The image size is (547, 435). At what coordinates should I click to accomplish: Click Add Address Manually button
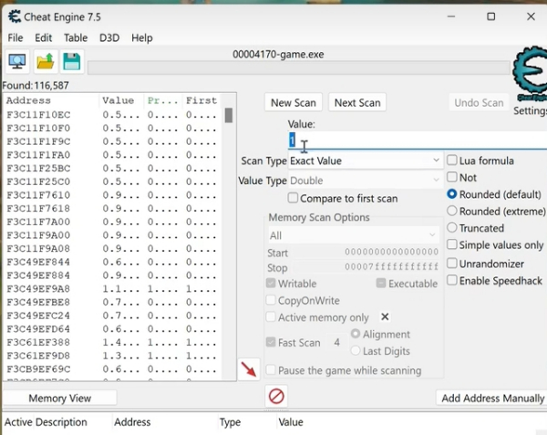coord(492,398)
